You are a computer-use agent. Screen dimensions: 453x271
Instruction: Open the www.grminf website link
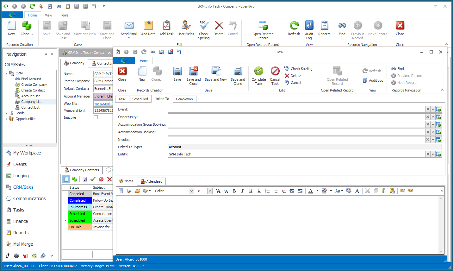[x=103, y=104]
